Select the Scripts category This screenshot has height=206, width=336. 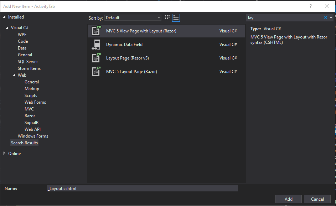[31, 96]
